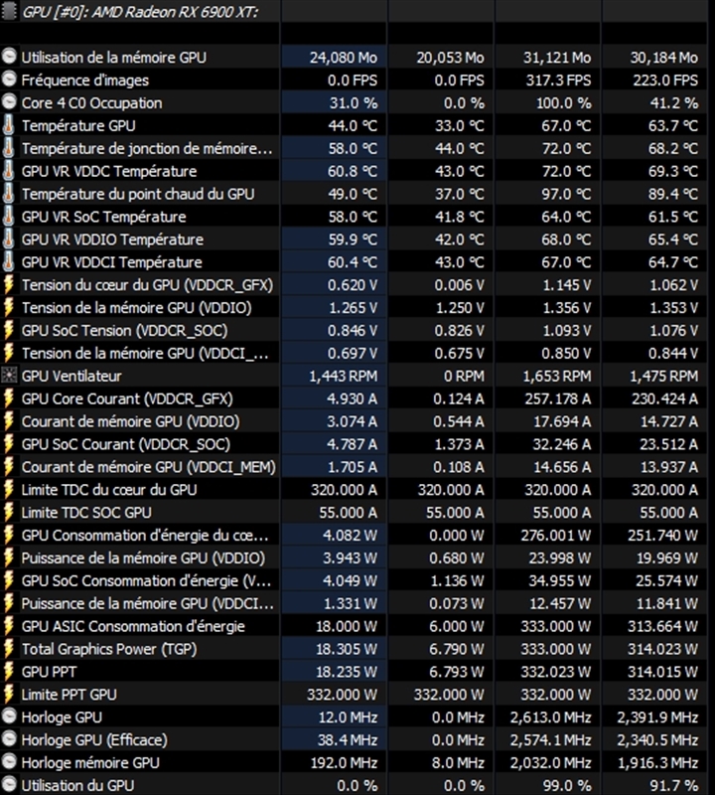
Task: Select the GPU VR SoC Température label
Action: pos(104,217)
